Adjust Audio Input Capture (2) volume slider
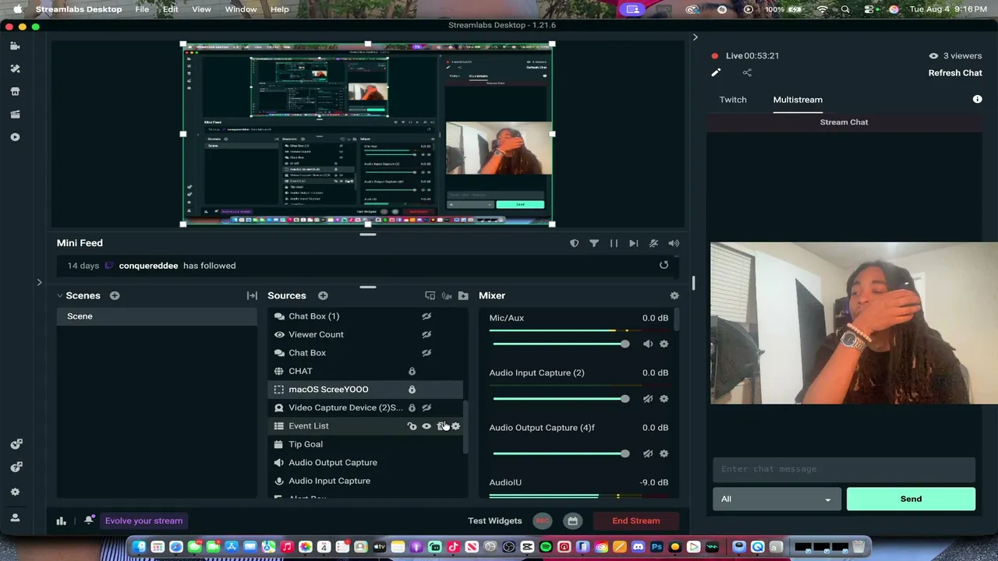The image size is (998, 561). [x=559, y=398]
